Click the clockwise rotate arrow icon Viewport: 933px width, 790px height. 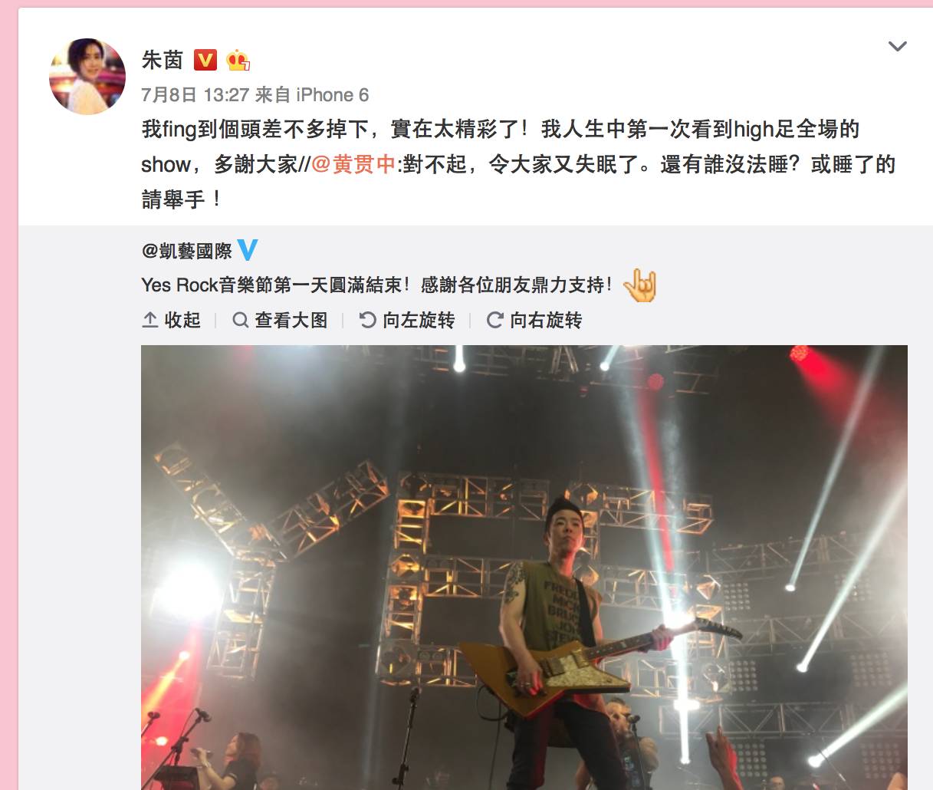[x=495, y=320]
